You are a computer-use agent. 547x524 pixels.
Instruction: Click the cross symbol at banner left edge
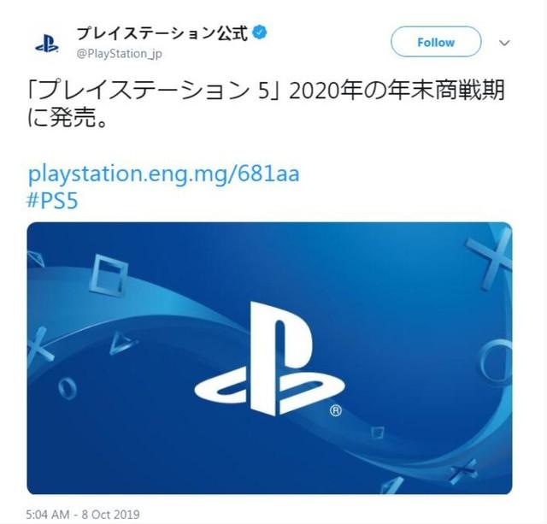point(39,345)
